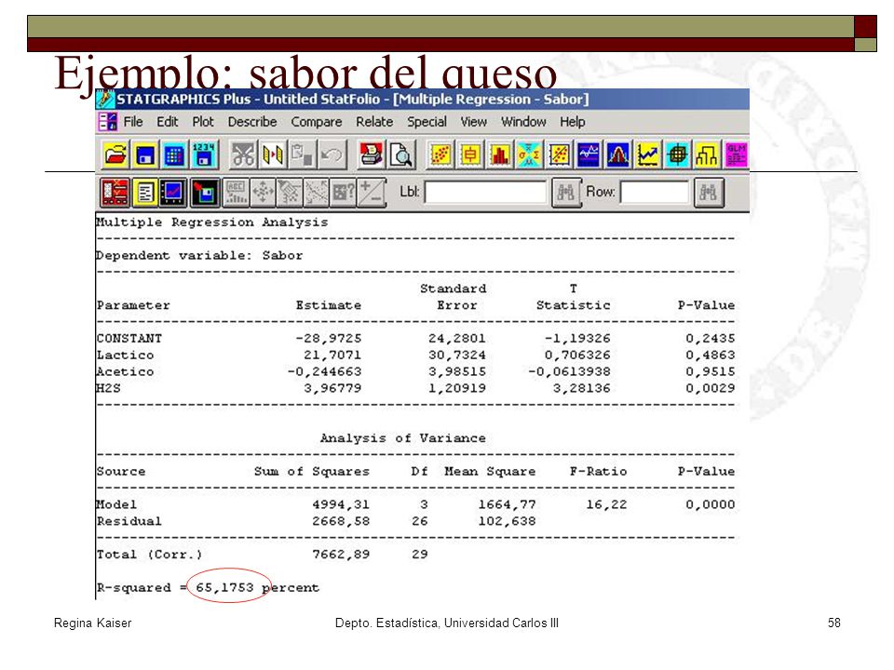Paste with the clipboard icon

click(302, 154)
